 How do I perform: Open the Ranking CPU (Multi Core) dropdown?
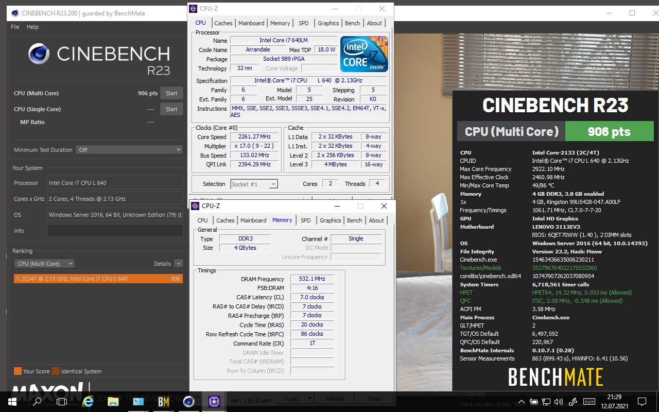click(x=44, y=264)
